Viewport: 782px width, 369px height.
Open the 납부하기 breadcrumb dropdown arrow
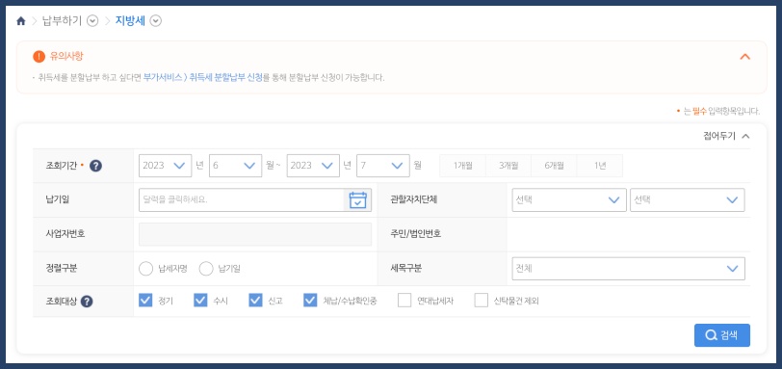[x=92, y=21]
